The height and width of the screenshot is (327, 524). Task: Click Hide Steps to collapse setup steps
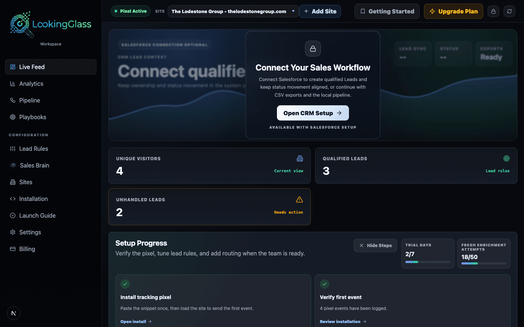[375, 246]
